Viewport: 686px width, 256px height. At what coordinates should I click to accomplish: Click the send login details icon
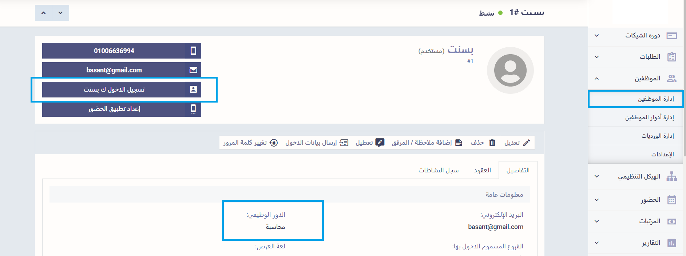point(344,143)
